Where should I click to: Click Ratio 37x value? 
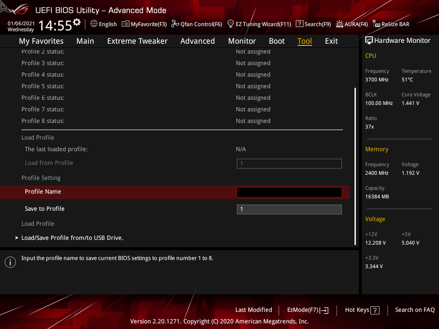pos(369,127)
